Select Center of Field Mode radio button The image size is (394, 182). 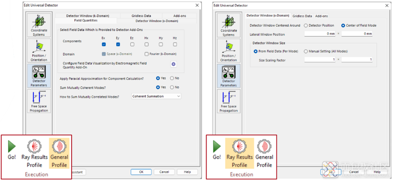(x=343, y=26)
